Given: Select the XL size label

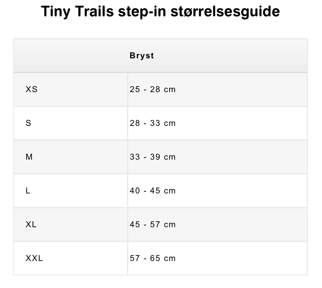Looking at the screenshot, I should point(31,224).
